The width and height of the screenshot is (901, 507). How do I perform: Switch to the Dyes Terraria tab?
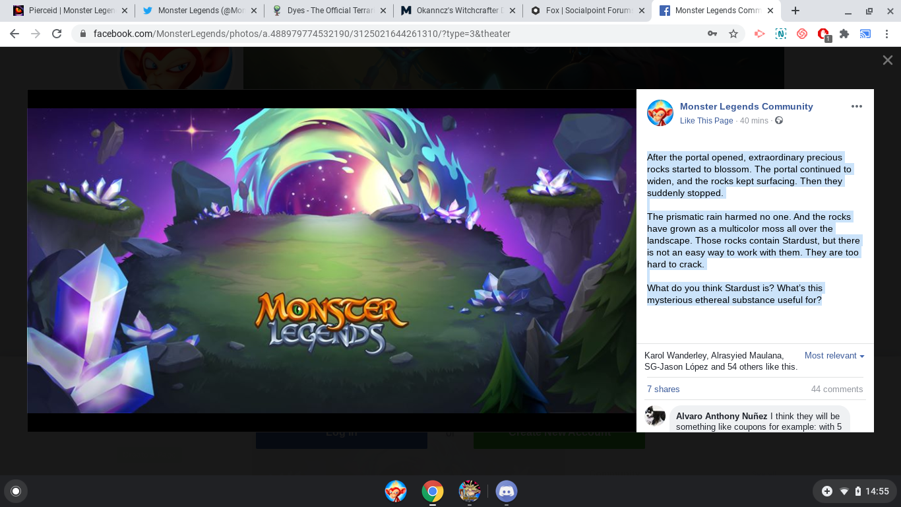coord(328,11)
